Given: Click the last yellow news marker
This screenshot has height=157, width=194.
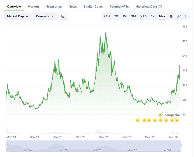Looking at the screenshot, I should 177,120.
